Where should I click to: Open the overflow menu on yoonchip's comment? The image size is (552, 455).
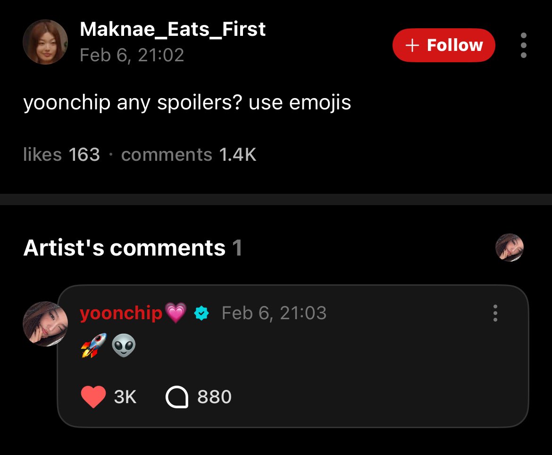(x=495, y=313)
